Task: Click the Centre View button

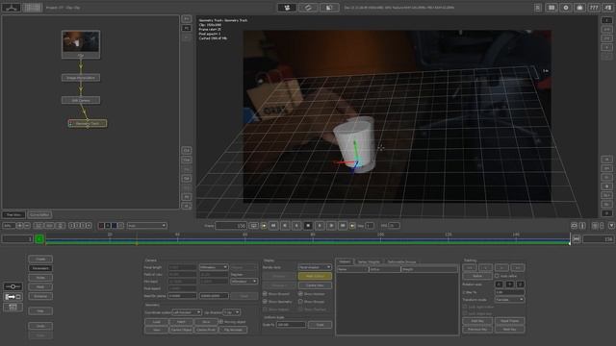Action: point(315,285)
